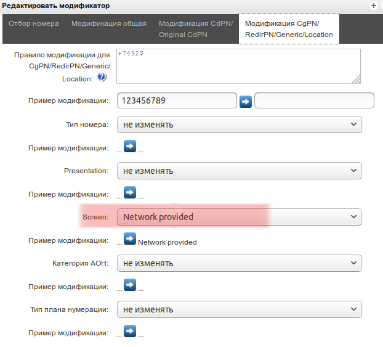Click the plus icon in dialog title bar

pos(374,6)
